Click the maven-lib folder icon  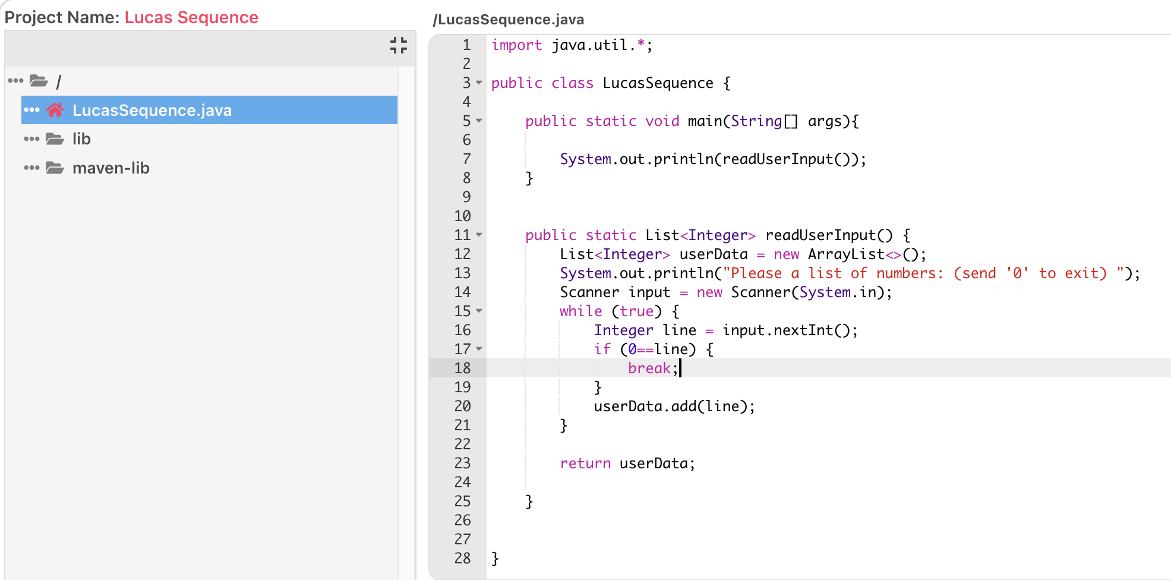click(x=55, y=168)
